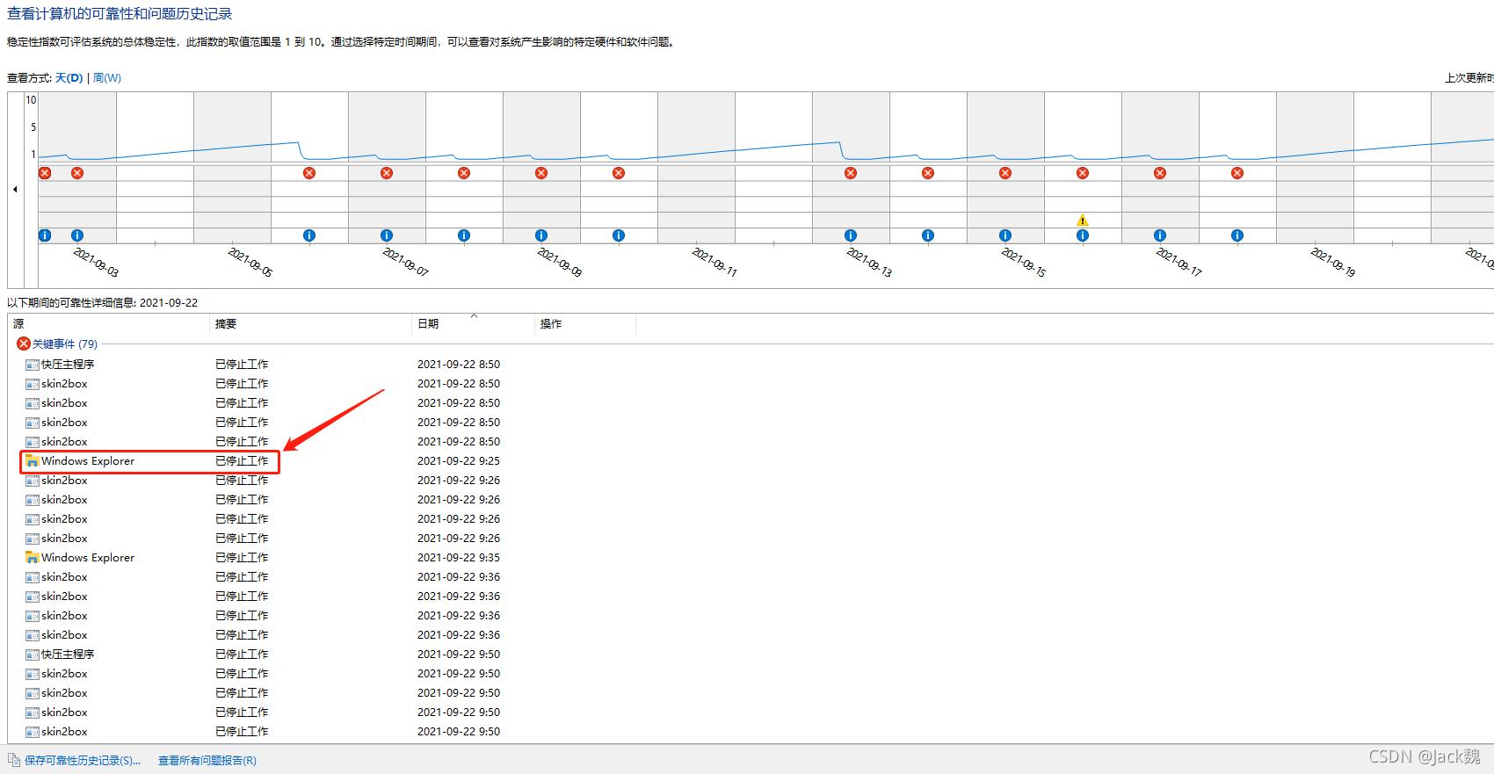1494x774 pixels.
Task: Click the date cell 2021-09-22 9:35
Action: 459,558
